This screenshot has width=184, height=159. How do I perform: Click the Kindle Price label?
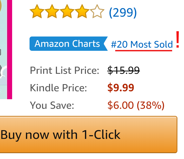pos(58,88)
